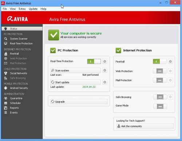Click the large green secure status checkmark
Screen dimensions: 182x141
point(54,35)
